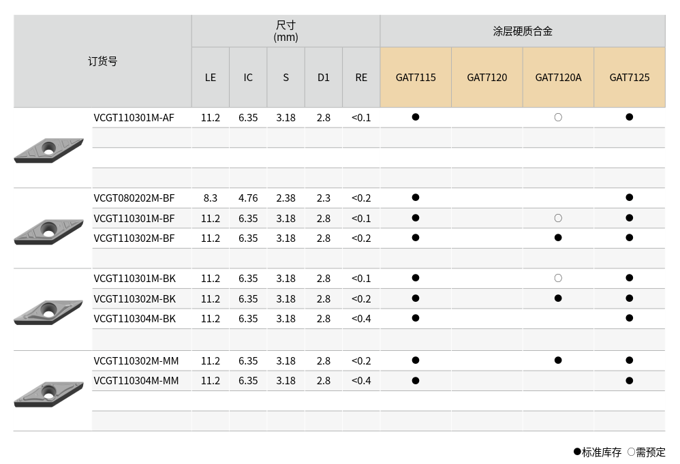Click the BK series insert image
680x464 pixels.
[48, 311]
